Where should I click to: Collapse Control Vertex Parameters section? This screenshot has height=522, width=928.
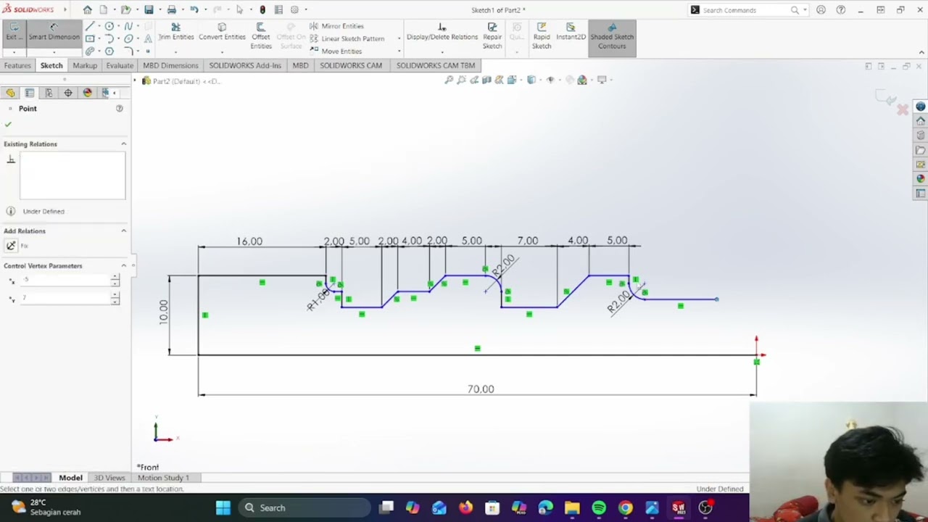coord(123,265)
